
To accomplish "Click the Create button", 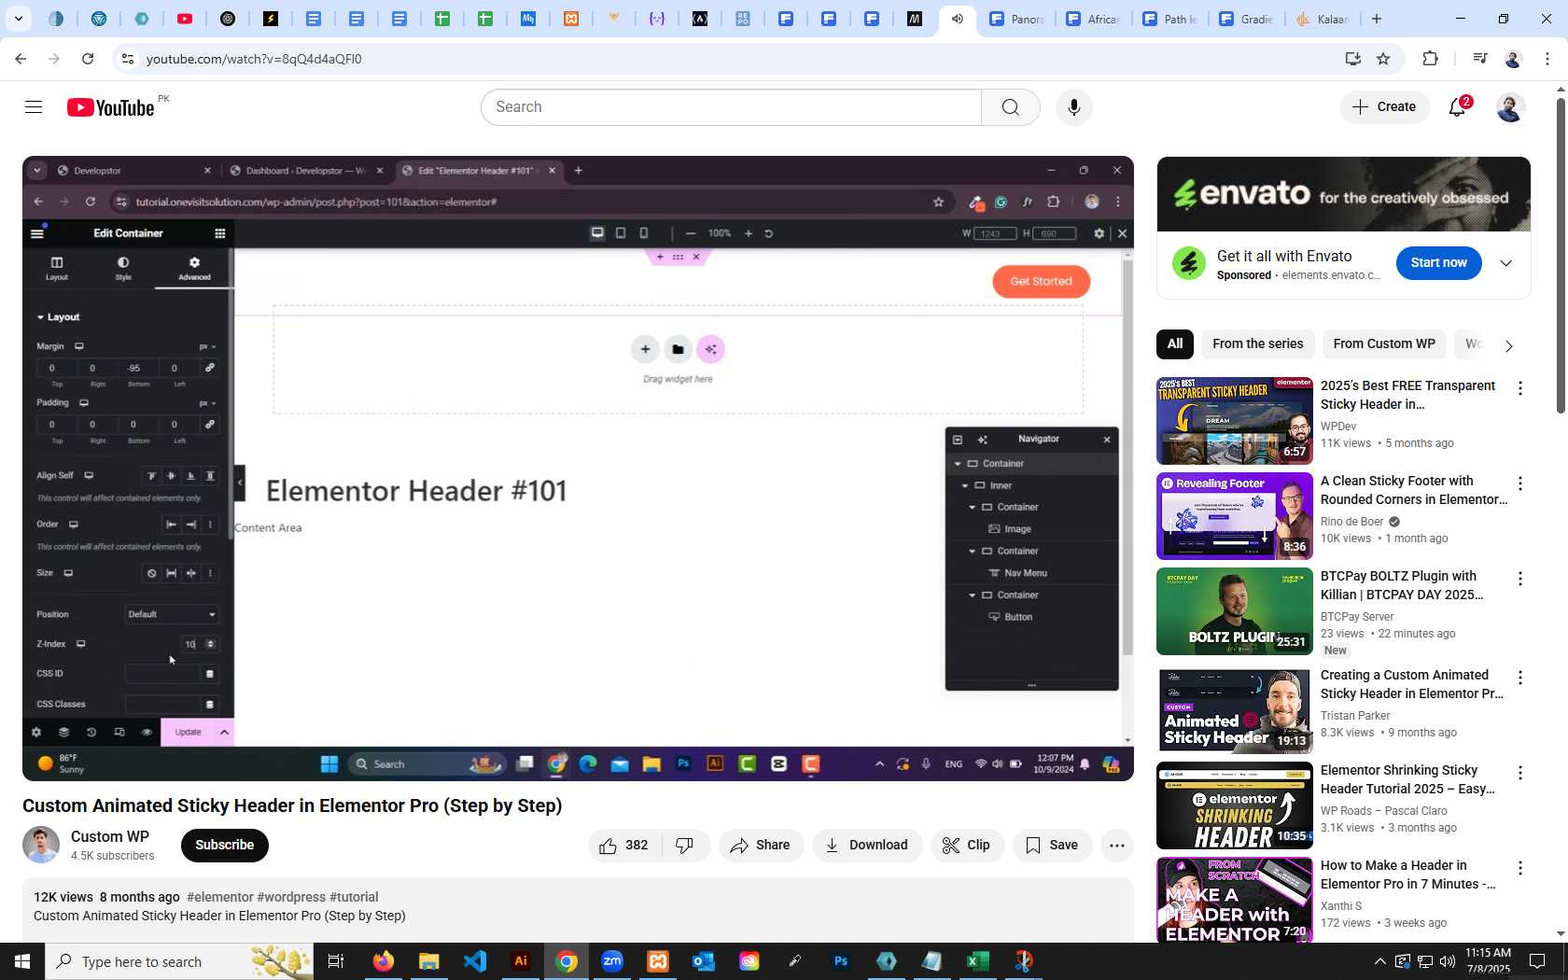I will 1384,107.
